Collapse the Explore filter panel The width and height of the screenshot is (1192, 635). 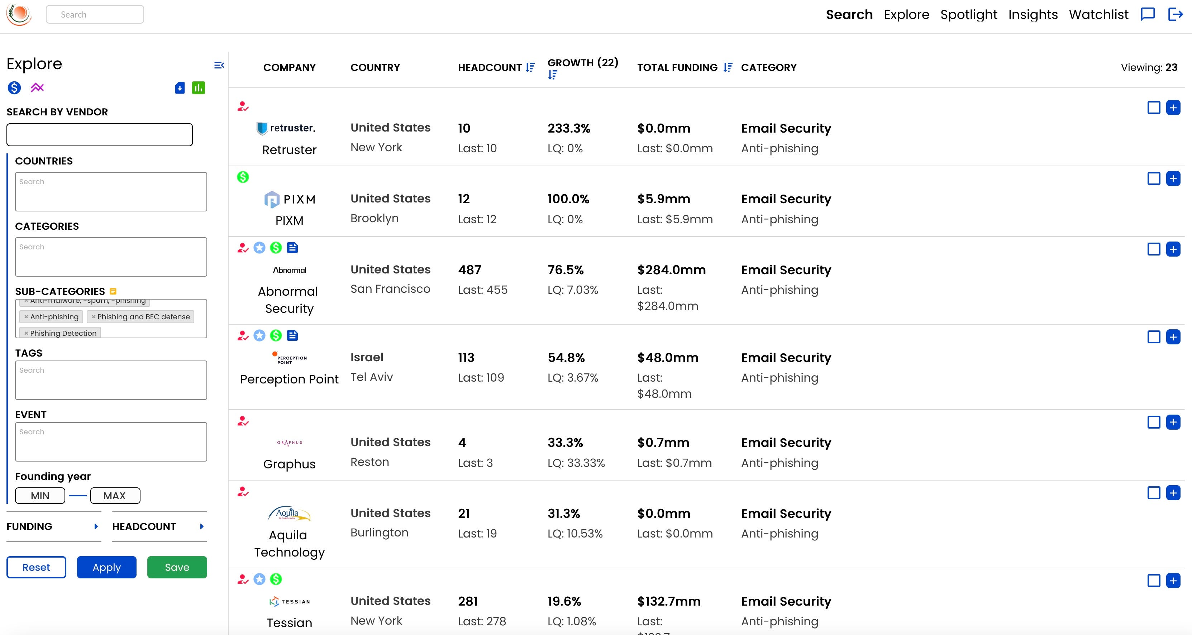pos(219,65)
